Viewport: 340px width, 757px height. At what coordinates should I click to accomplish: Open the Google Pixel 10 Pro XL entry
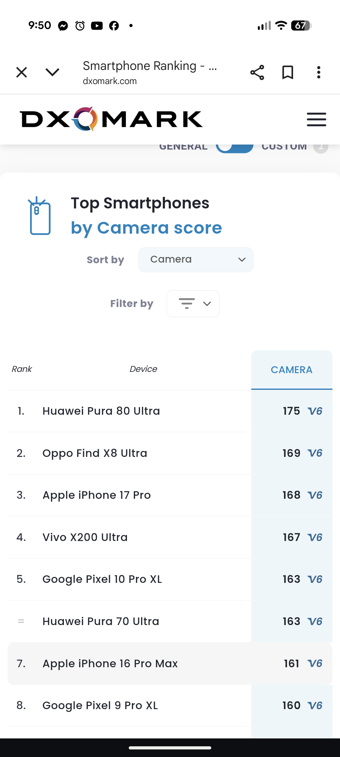[x=102, y=579]
